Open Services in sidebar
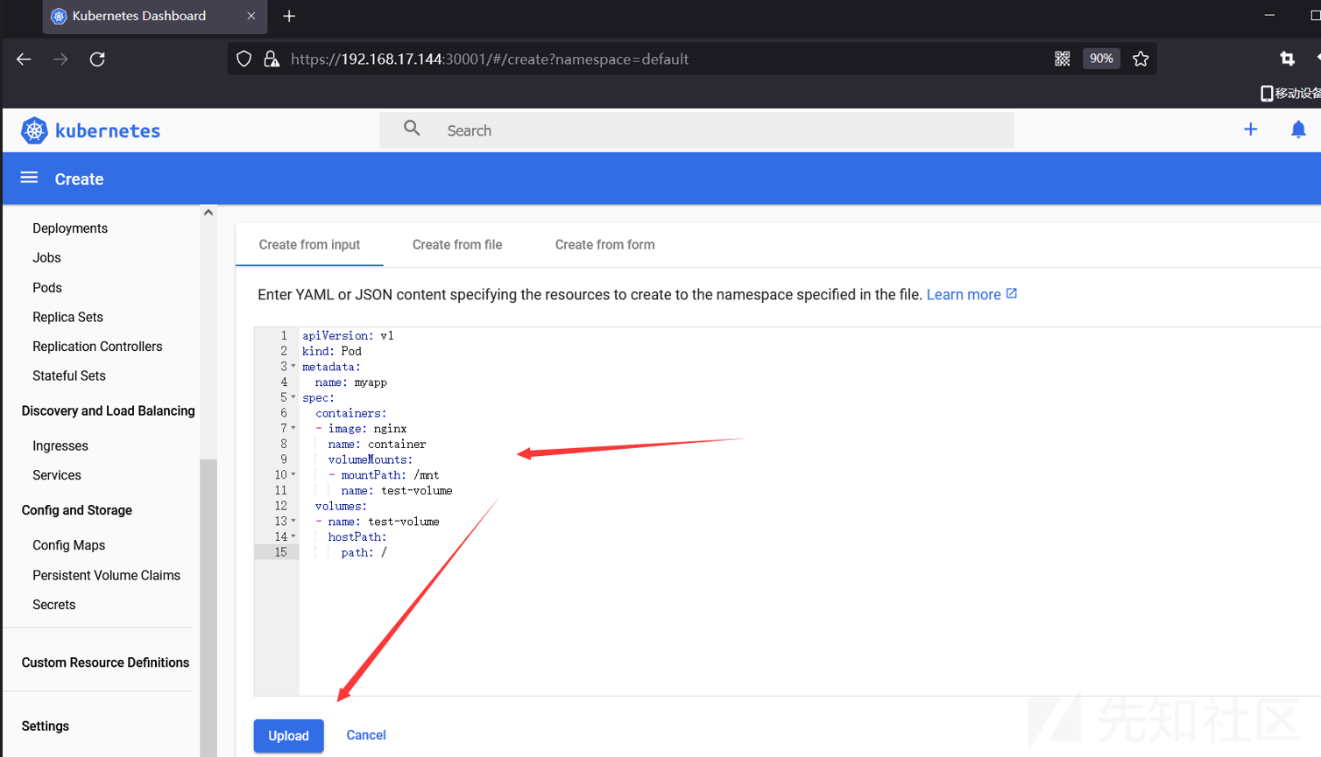Image resolution: width=1321 pixels, height=757 pixels. (x=57, y=475)
